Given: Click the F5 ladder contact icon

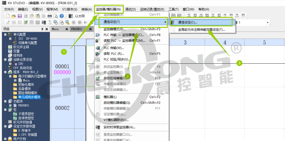Looking at the screenshot, I should click(189, 15).
